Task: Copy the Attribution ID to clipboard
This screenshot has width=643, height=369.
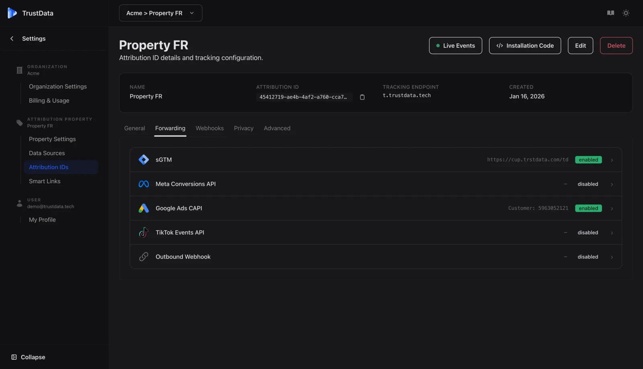Action: (362, 97)
